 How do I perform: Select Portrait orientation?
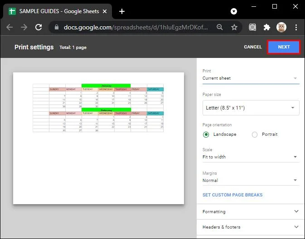click(255, 134)
